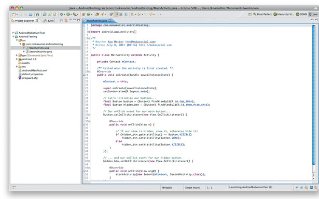Collapse the AndroidTesting project
Viewport: 319px width, 199px height.
(13, 37)
